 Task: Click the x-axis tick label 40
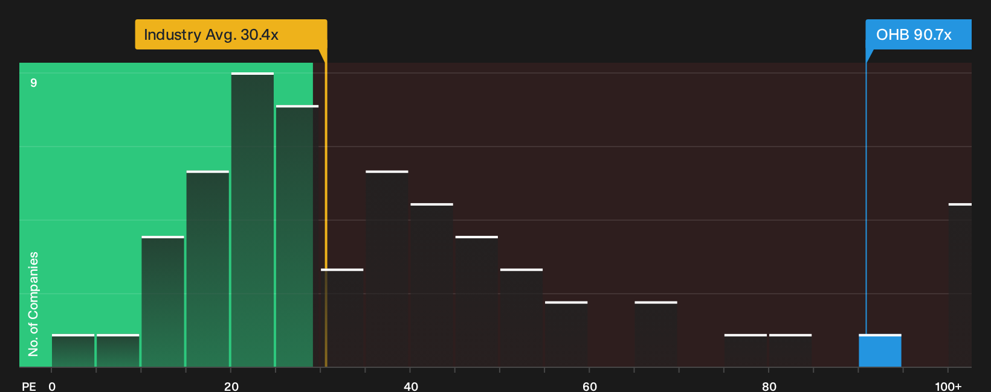click(411, 386)
